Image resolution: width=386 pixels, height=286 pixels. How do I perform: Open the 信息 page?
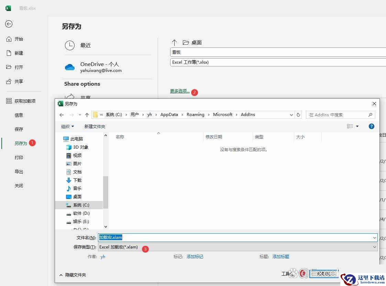click(x=19, y=115)
